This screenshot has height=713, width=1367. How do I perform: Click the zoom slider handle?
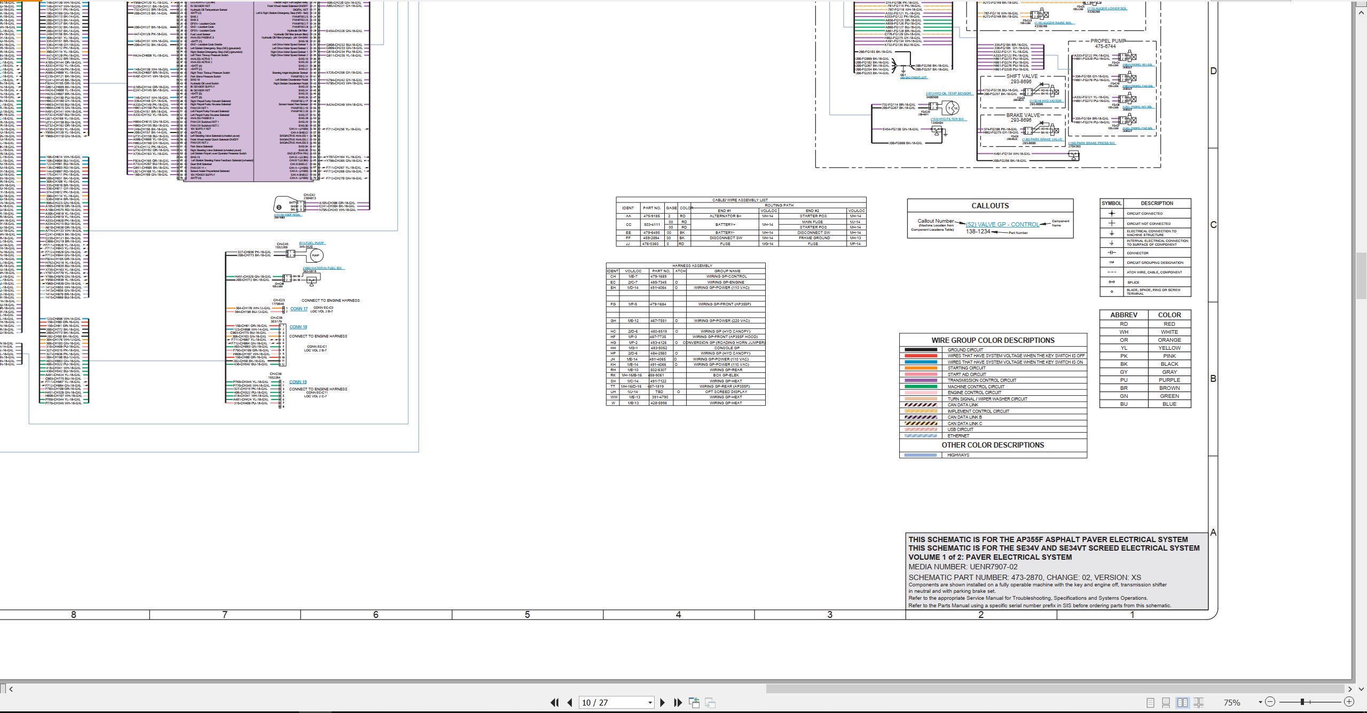click(x=1302, y=702)
